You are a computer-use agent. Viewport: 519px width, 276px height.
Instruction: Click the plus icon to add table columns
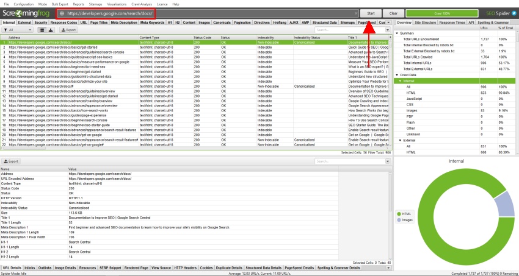pyautogui.click(x=390, y=38)
